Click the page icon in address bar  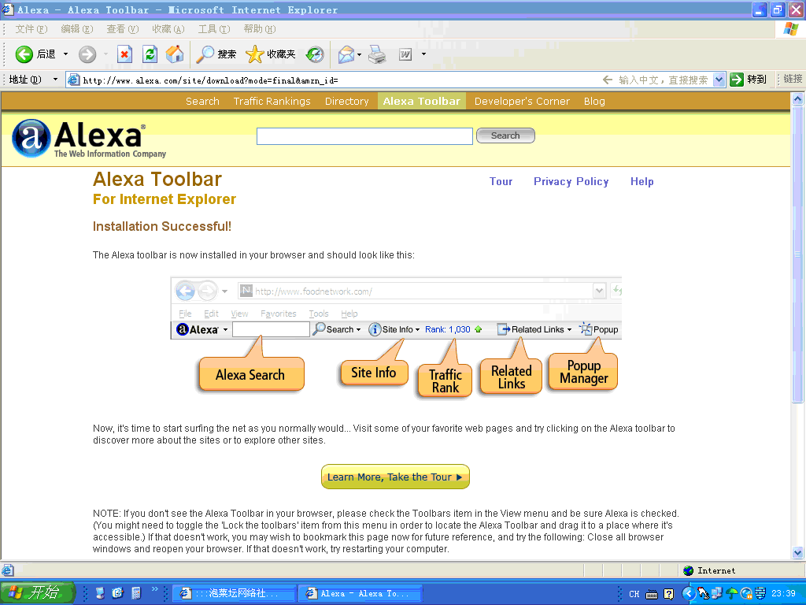(x=74, y=80)
